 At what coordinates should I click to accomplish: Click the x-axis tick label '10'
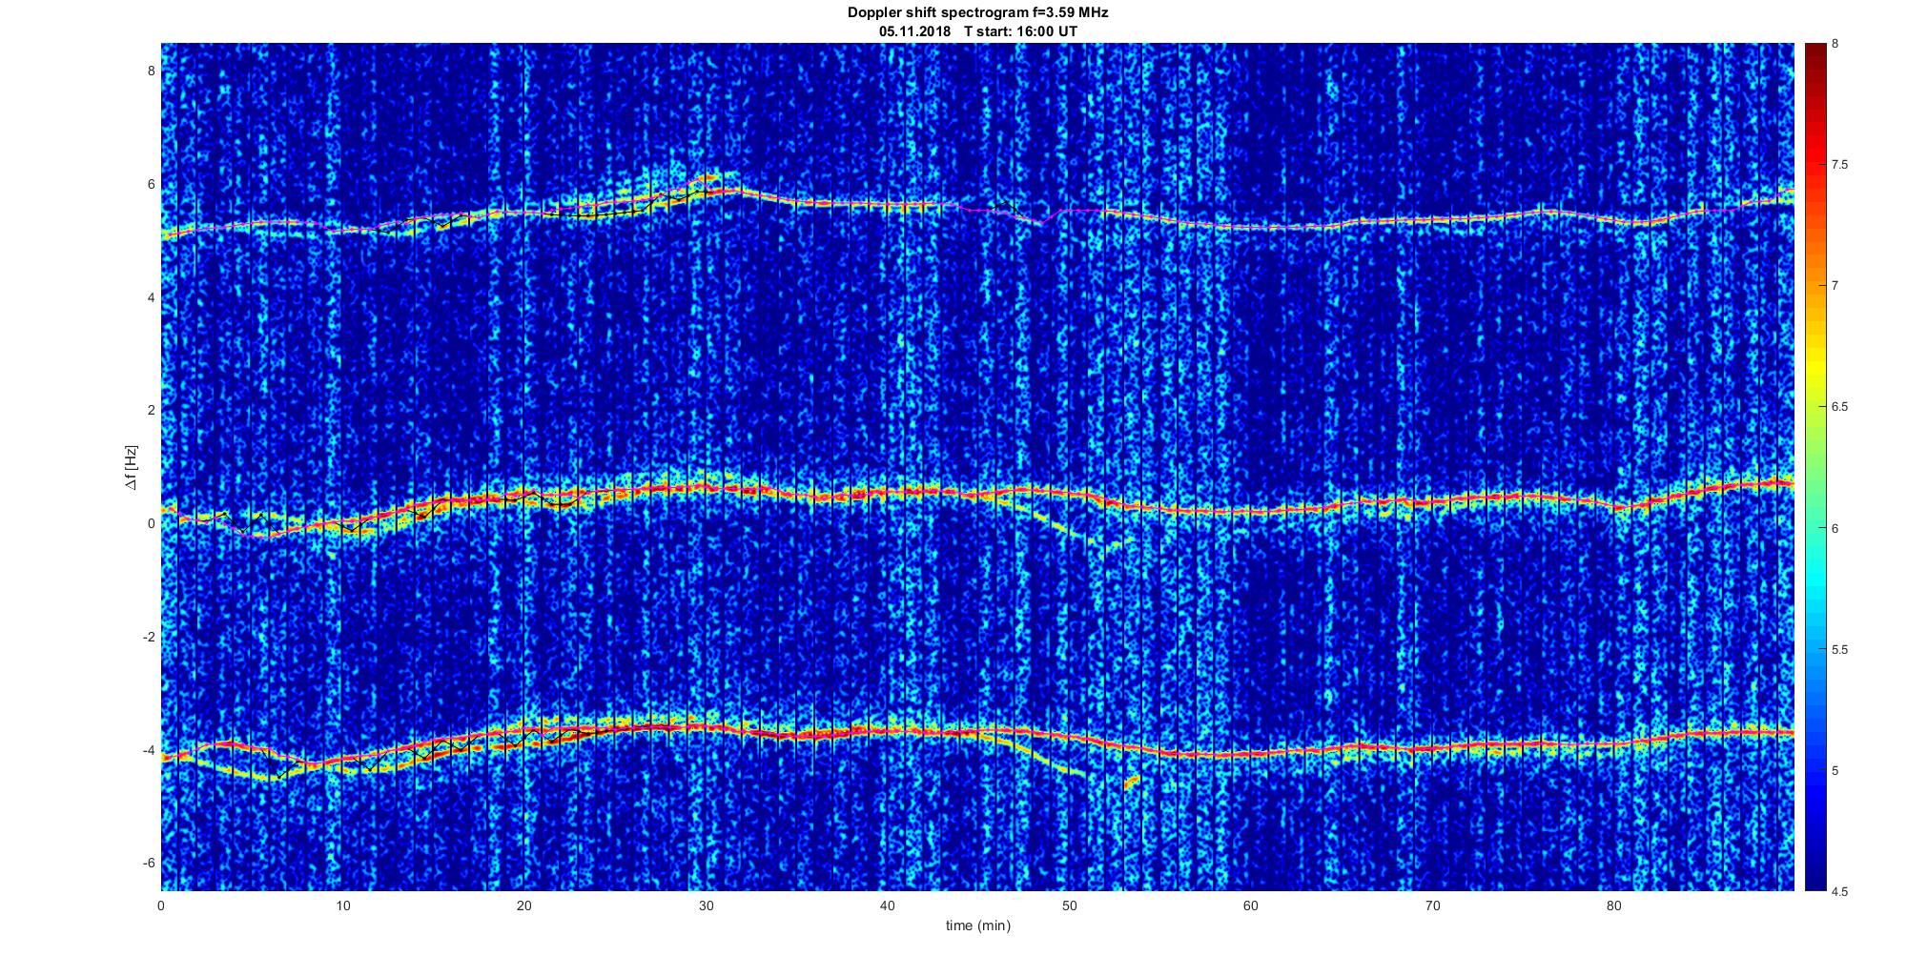coord(342,905)
